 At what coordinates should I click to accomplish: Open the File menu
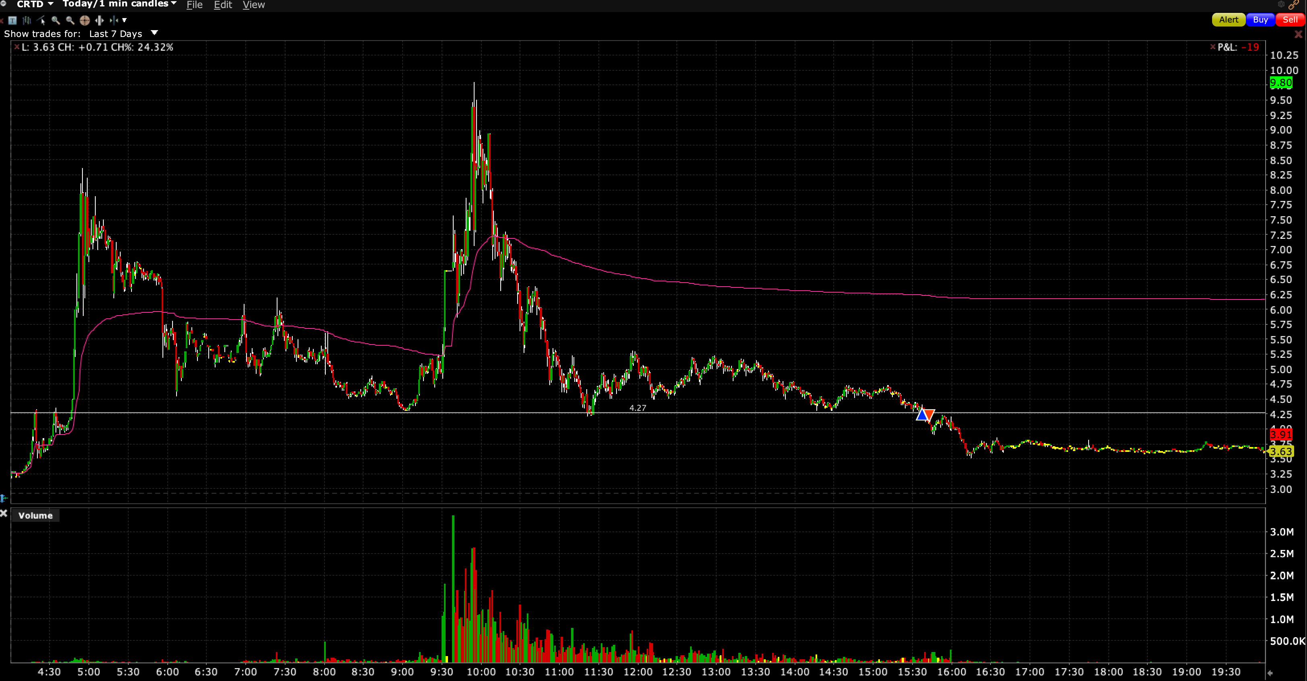(194, 5)
